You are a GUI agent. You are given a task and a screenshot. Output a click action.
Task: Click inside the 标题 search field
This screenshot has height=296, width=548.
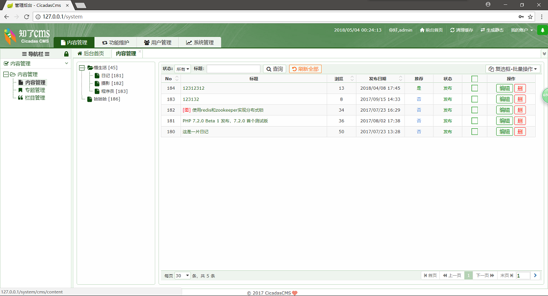[233, 69]
